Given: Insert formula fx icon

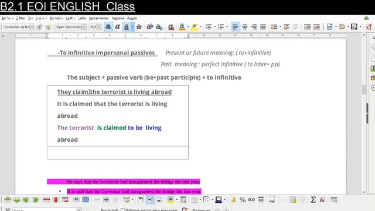Looking at the screenshot, I should pyautogui.click(x=322, y=199).
